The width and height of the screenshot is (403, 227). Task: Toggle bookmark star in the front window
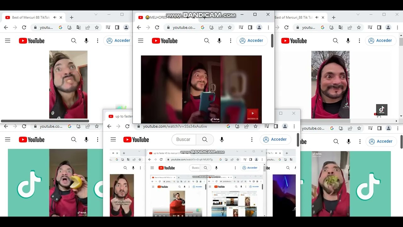[230, 27]
